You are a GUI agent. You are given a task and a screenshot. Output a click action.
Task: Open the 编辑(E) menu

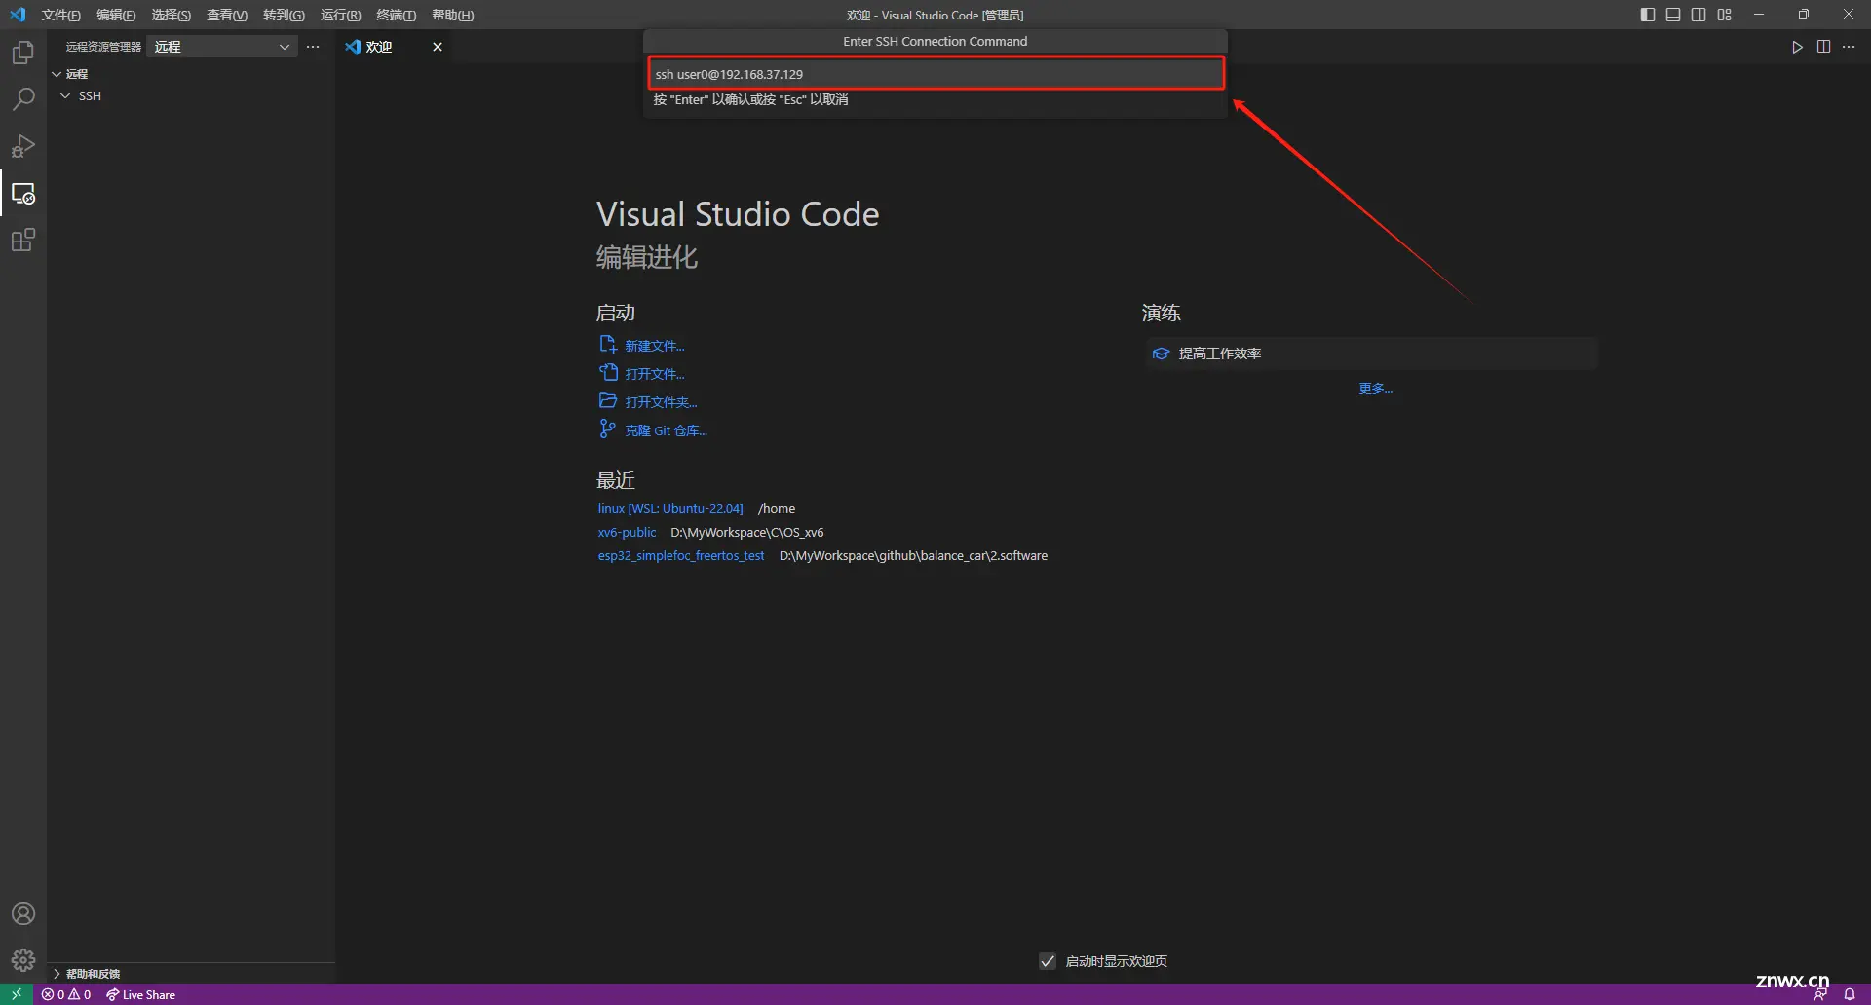coord(116,15)
